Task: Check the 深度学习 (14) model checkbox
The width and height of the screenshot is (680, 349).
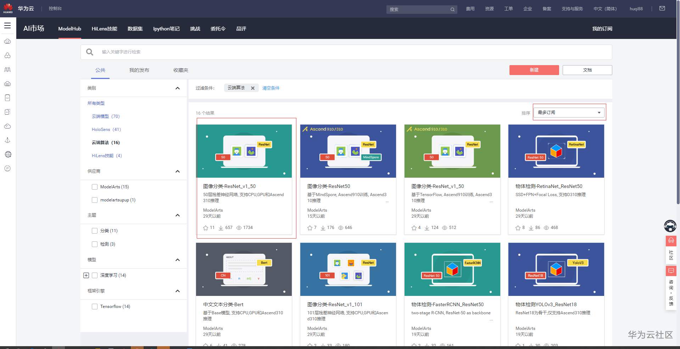Action: [95, 275]
